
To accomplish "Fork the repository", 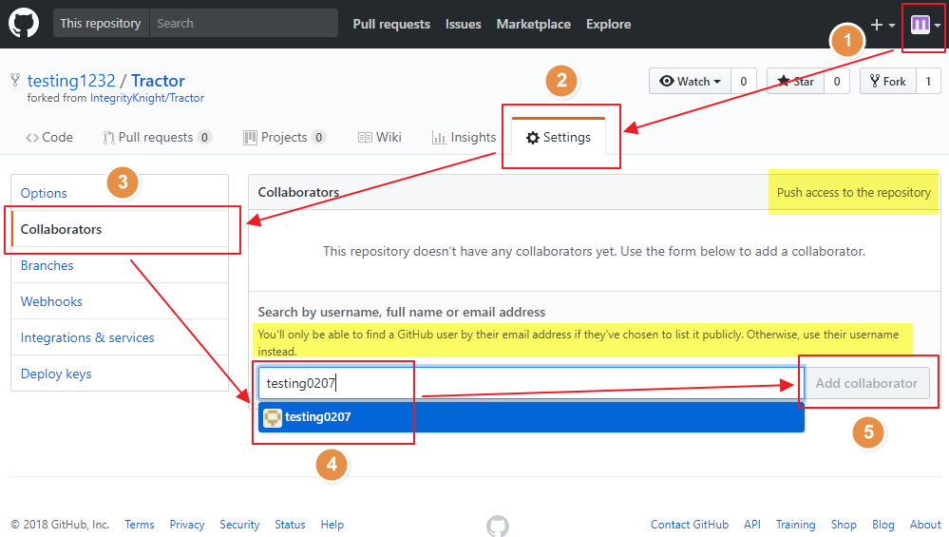I will pyautogui.click(x=887, y=81).
